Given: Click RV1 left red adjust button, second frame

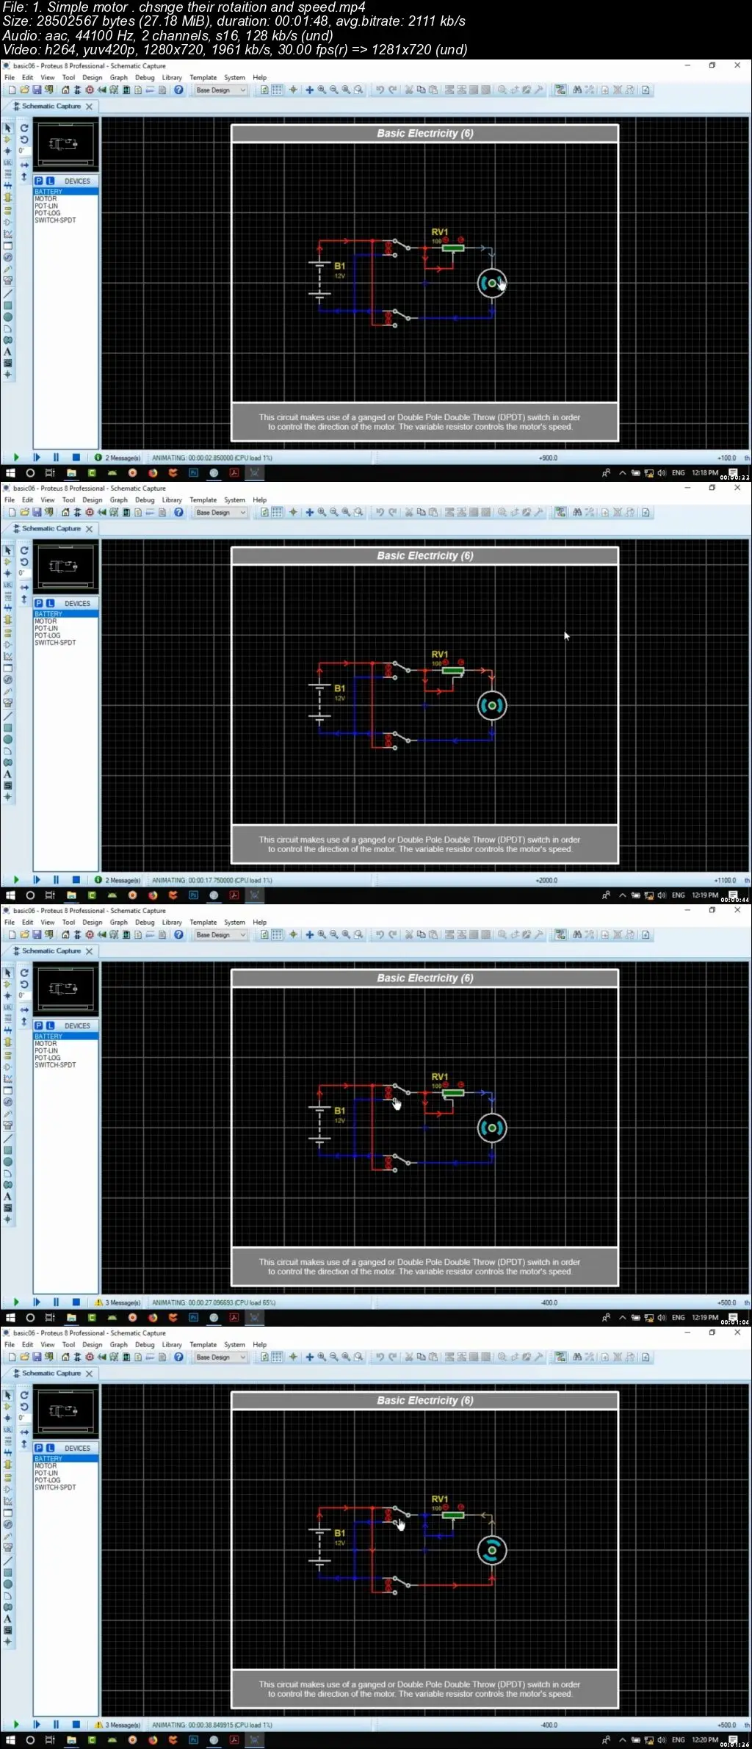Looking at the screenshot, I should pyautogui.click(x=446, y=662).
